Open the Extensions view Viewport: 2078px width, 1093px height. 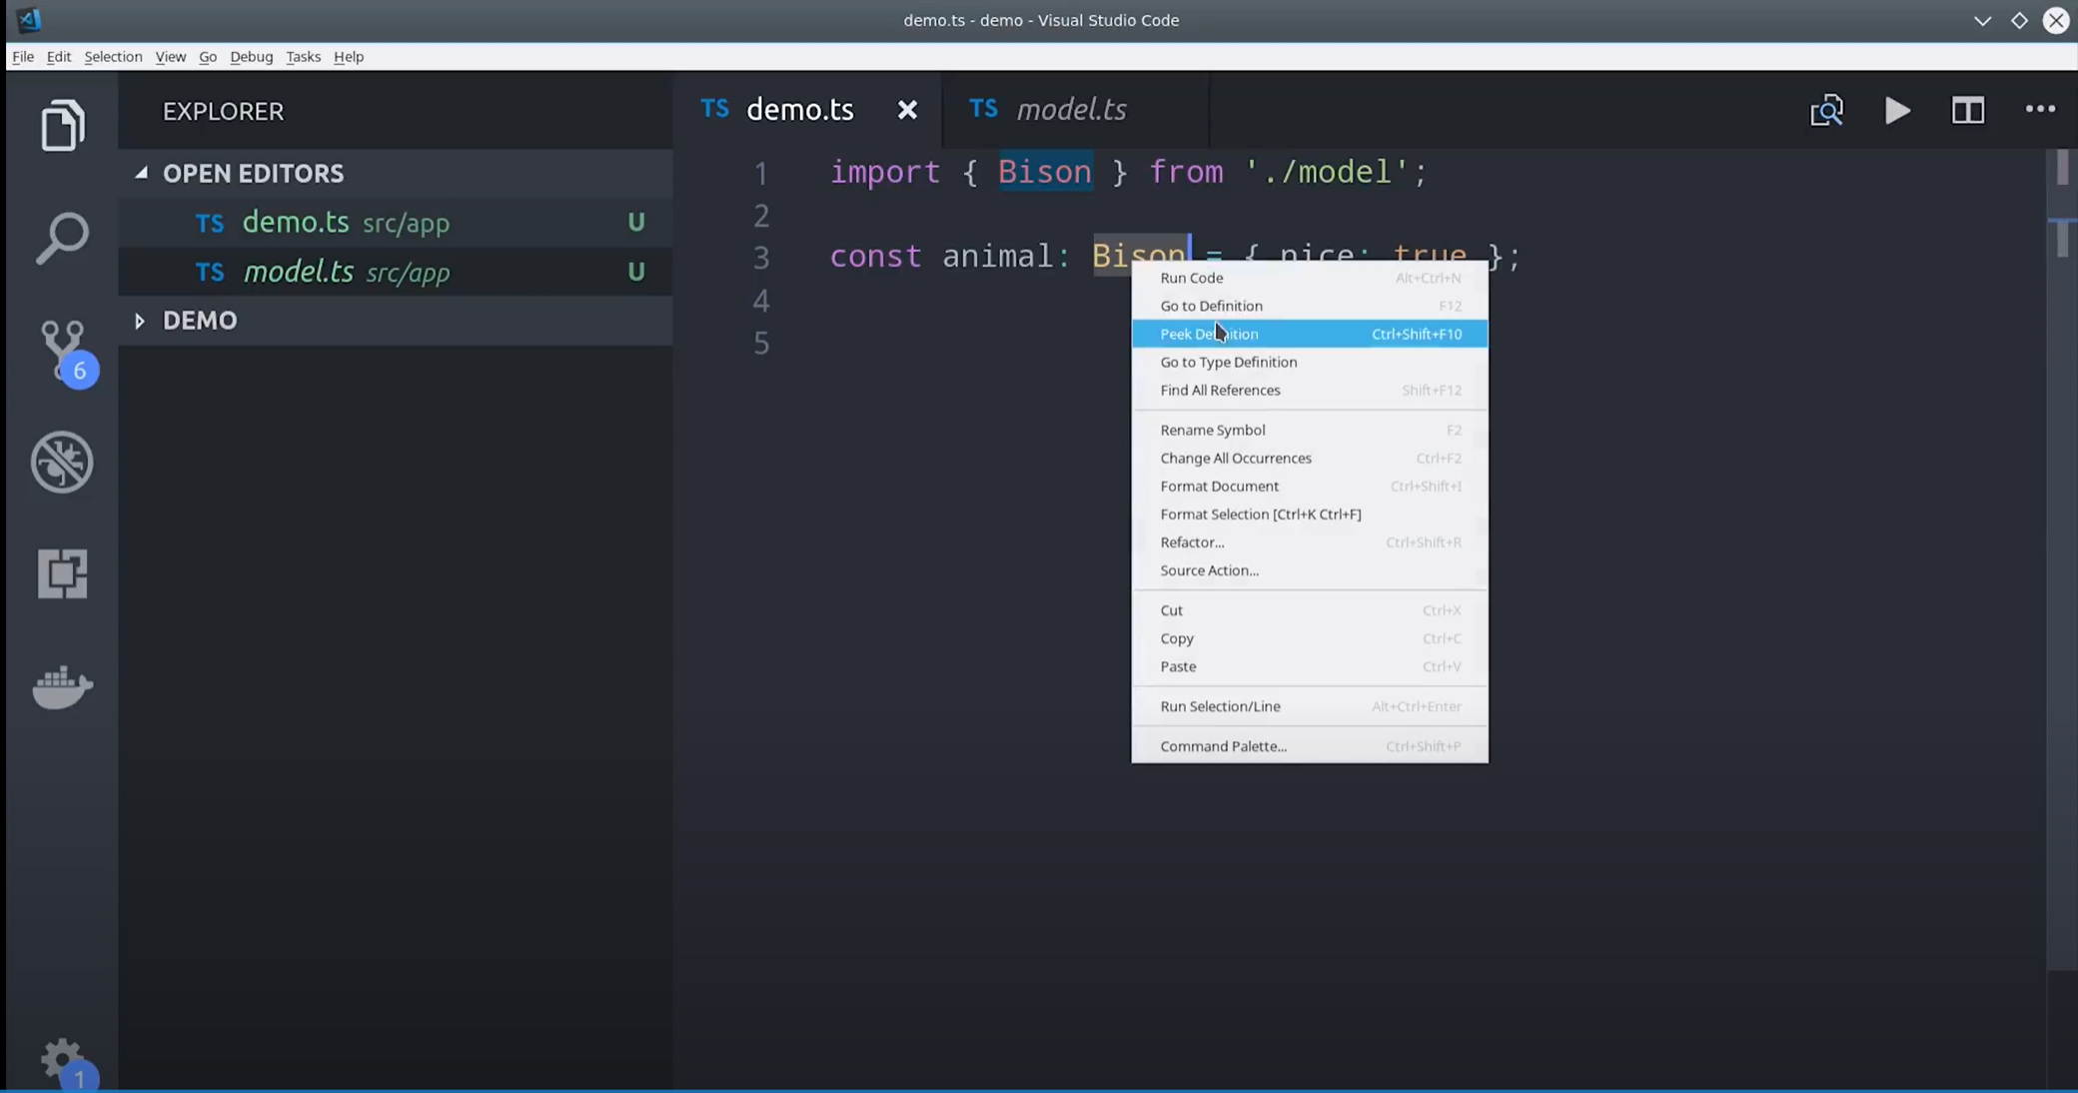[x=62, y=573]
